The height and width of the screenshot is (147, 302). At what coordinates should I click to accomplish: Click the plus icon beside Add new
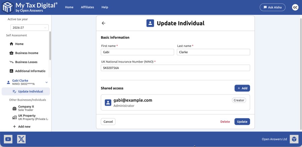point(14,127)
